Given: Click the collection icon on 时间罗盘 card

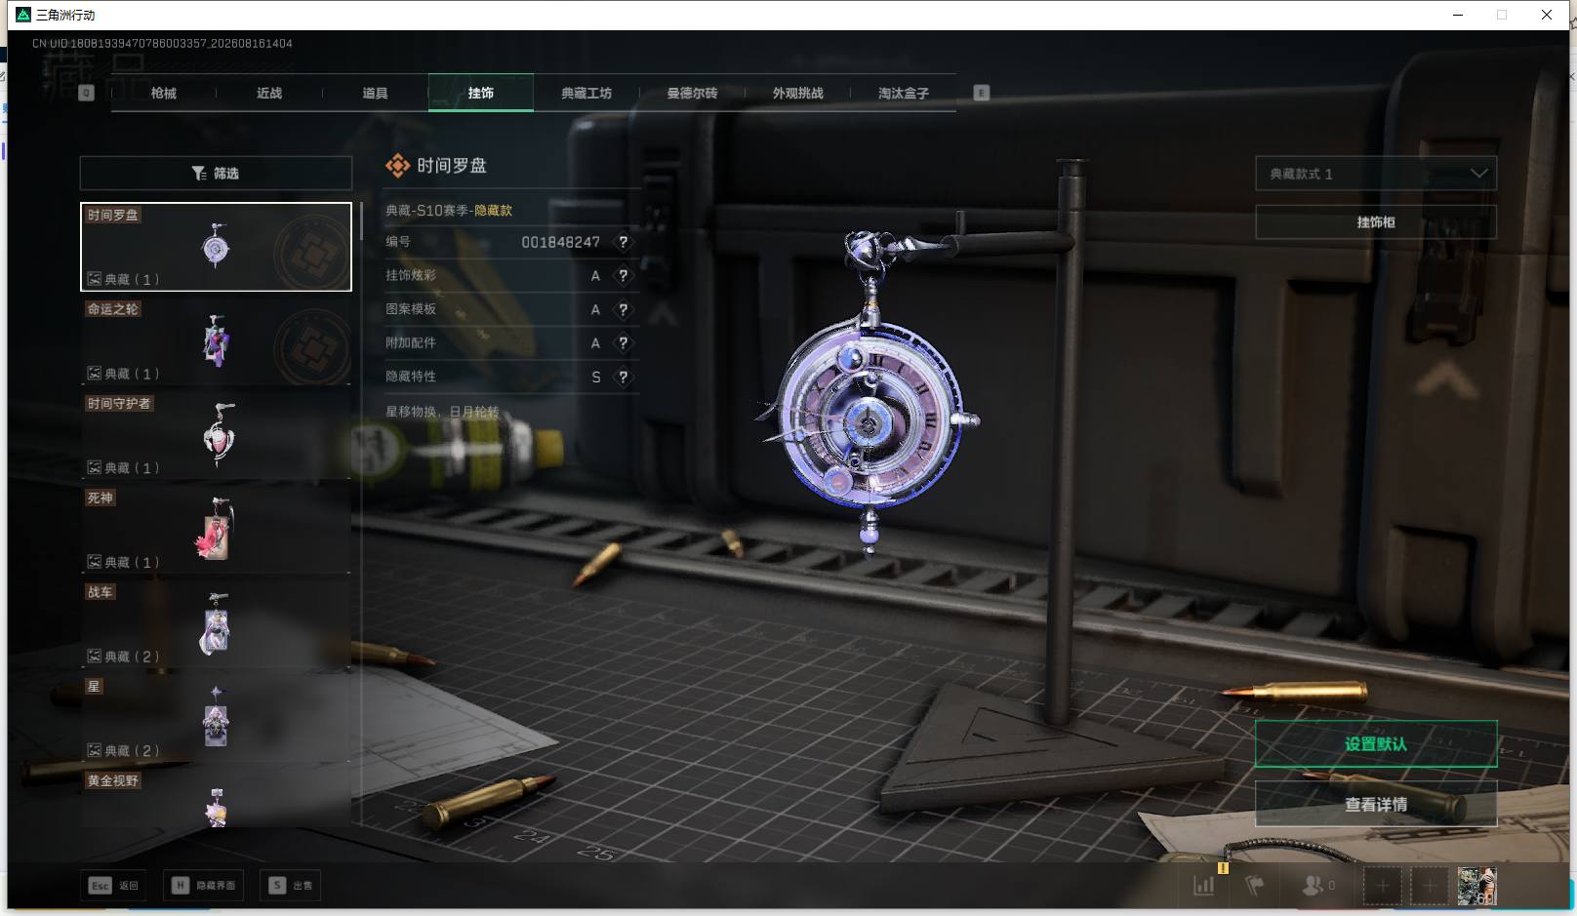Looking at the screenshot, I should [95, 279].
